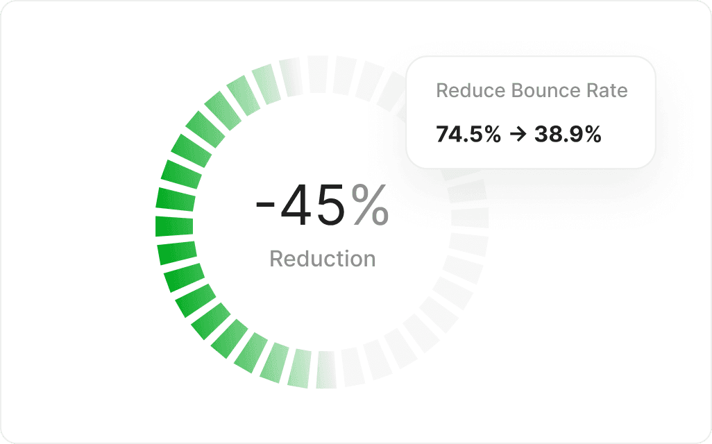Click the 74.5% starting value
Viewport: 712px width, 444px height.
(468, 135)
